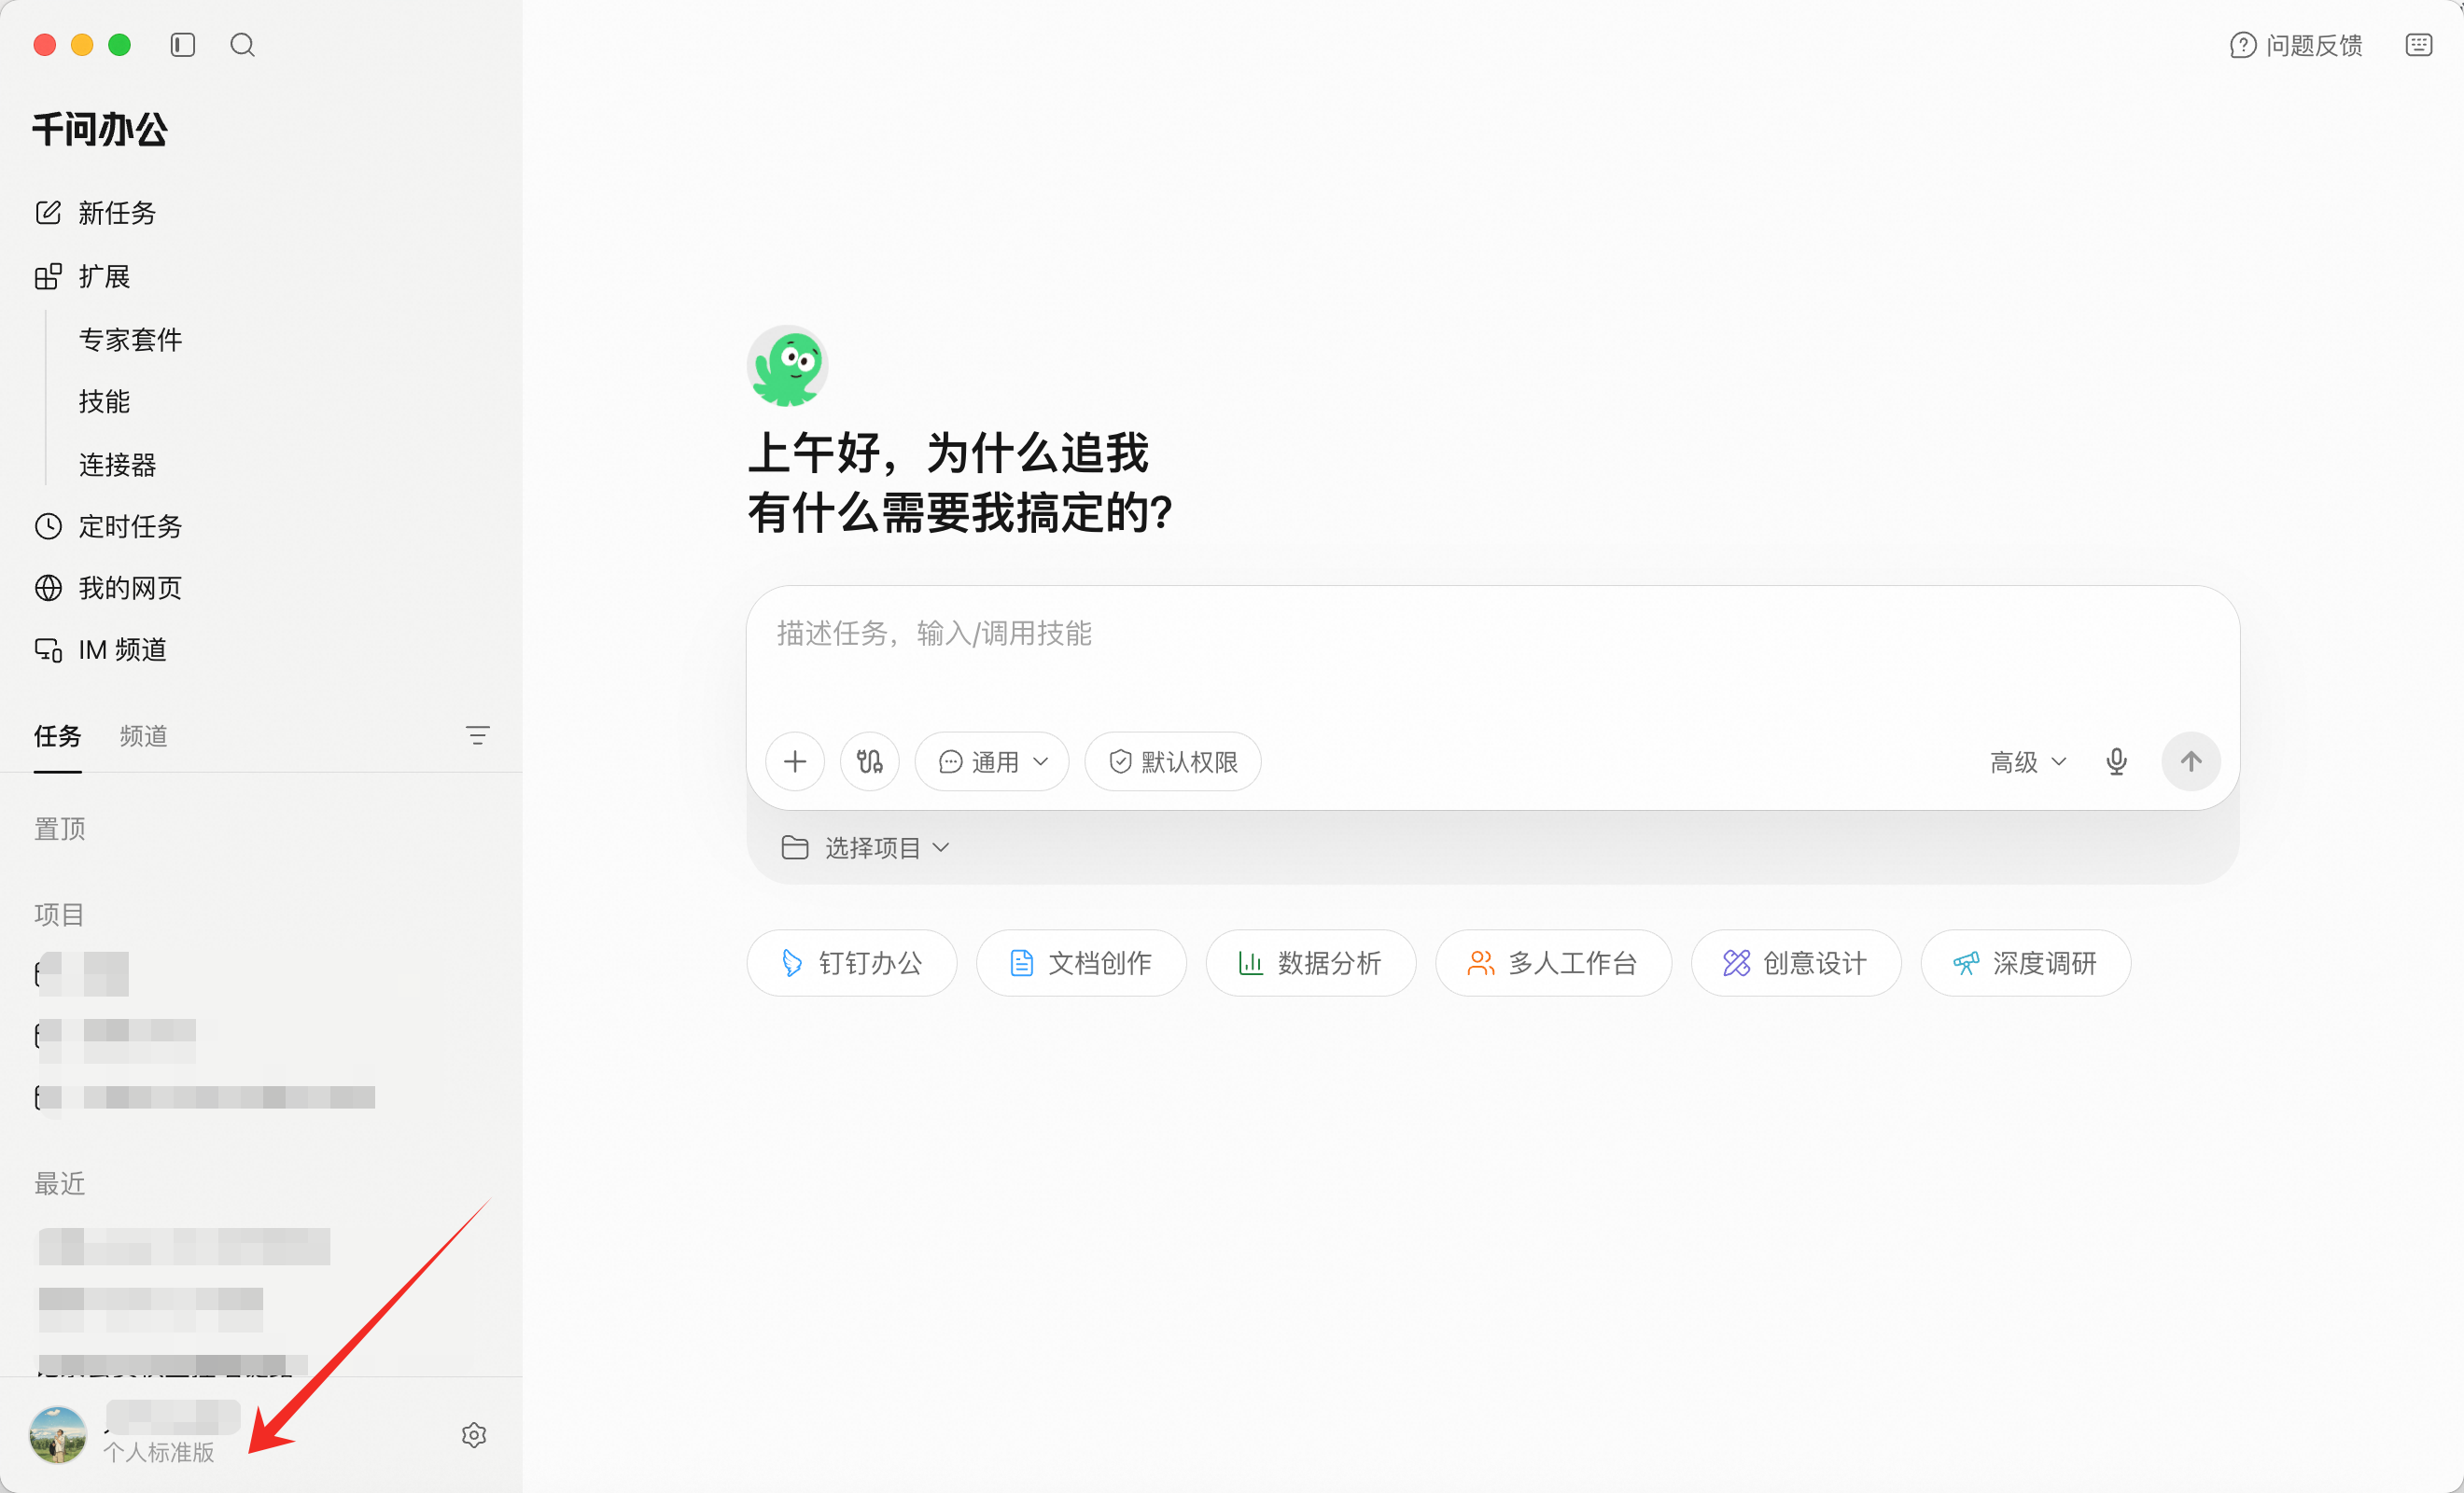Open the keyboard shortcuts icon at top right
The height and width of the screenshot is (1493, 2464).
pos(2419,45)
